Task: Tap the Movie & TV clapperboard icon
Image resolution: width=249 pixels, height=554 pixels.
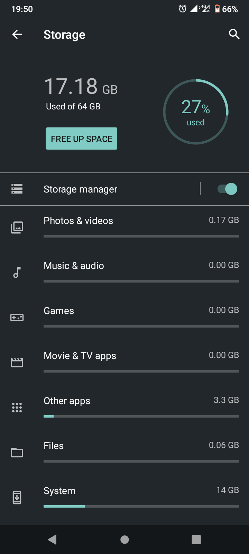Action: 17,363
